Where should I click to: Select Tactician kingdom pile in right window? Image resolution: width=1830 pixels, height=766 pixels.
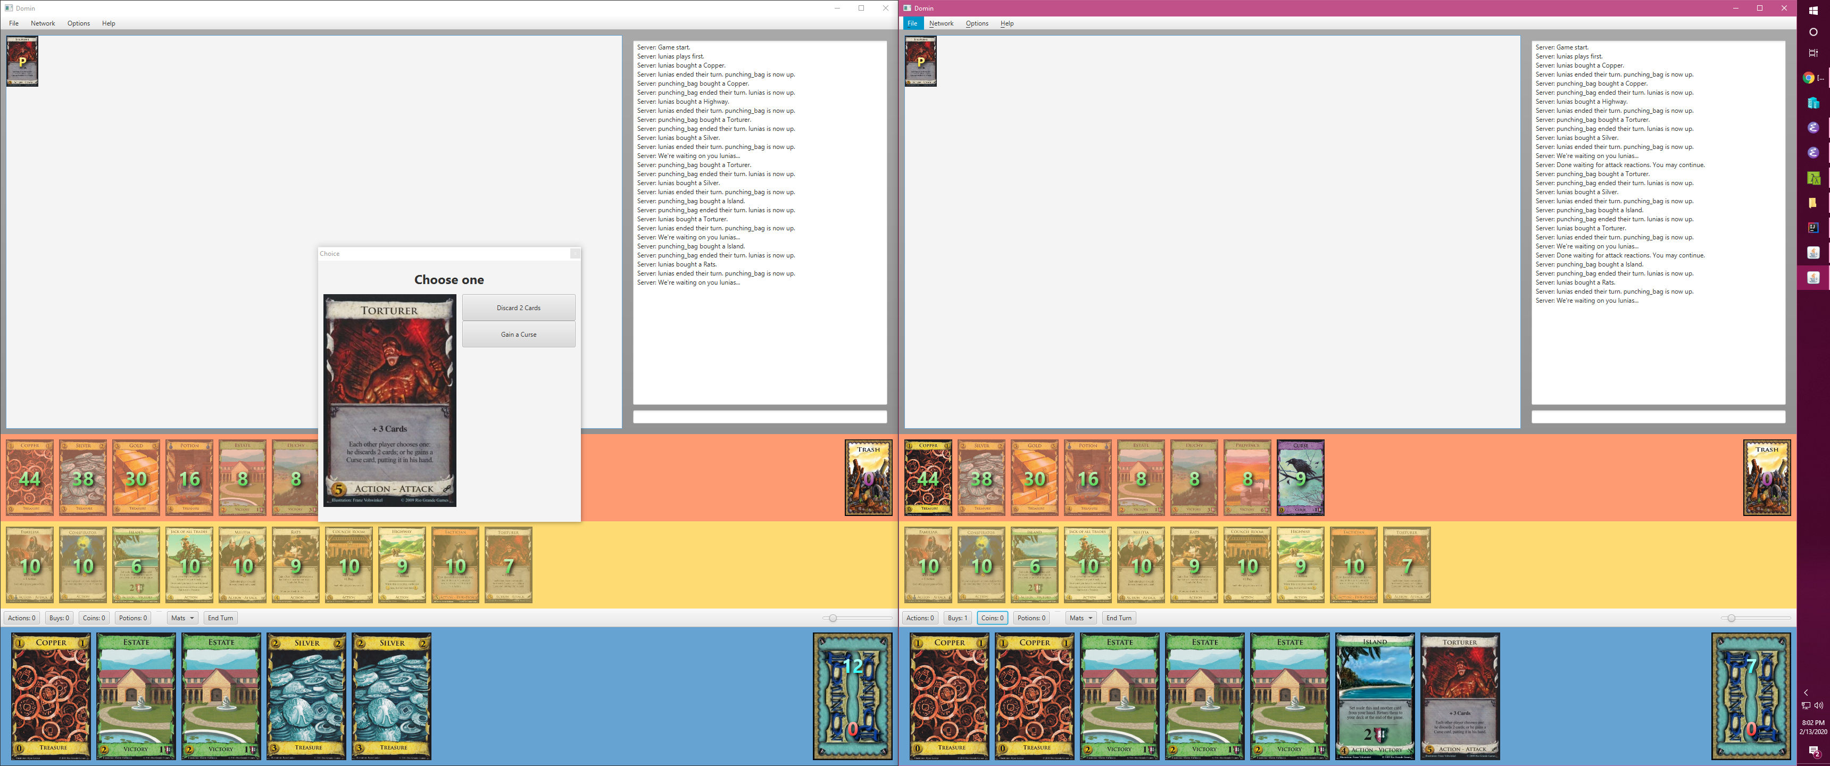(1354, 565)
